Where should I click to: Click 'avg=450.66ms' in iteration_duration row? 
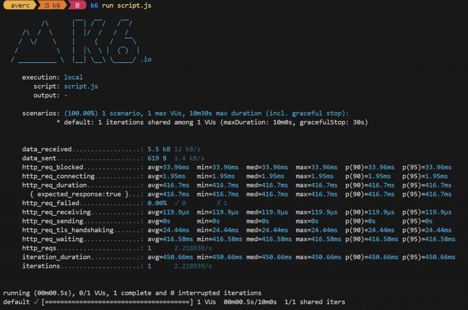(170, 257)
